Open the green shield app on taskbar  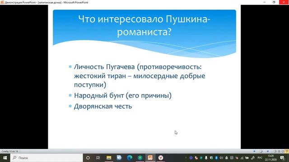tap(140, 158)
